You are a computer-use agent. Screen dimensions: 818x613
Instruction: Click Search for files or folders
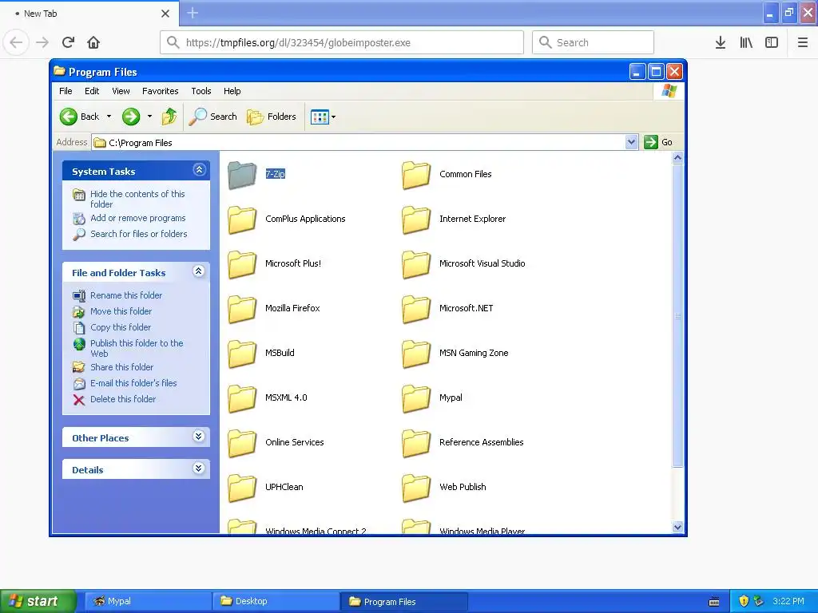(138, 234)
